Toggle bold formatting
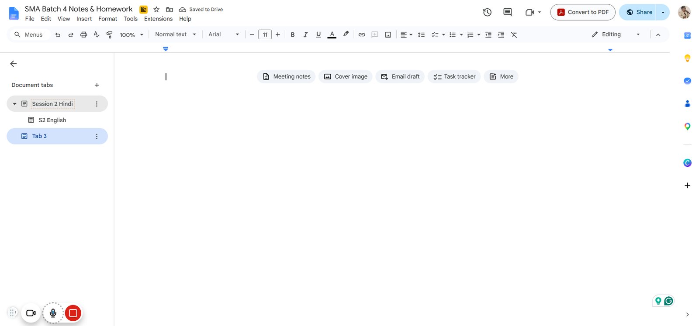 pyautogui.click(x=293, y=34)
